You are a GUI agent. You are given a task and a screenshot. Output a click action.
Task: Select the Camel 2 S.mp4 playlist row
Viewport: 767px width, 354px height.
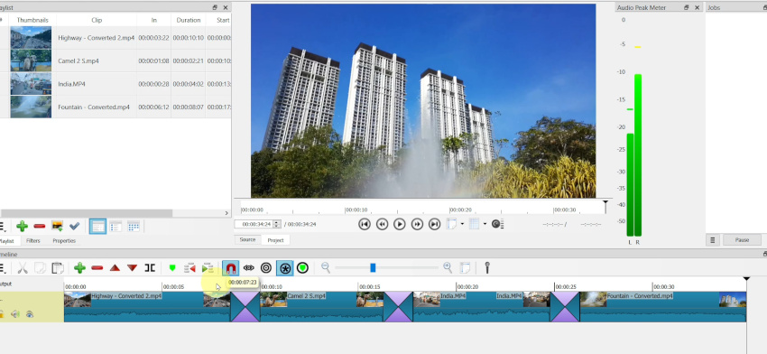pyautogui.click(x=116, y=61)
